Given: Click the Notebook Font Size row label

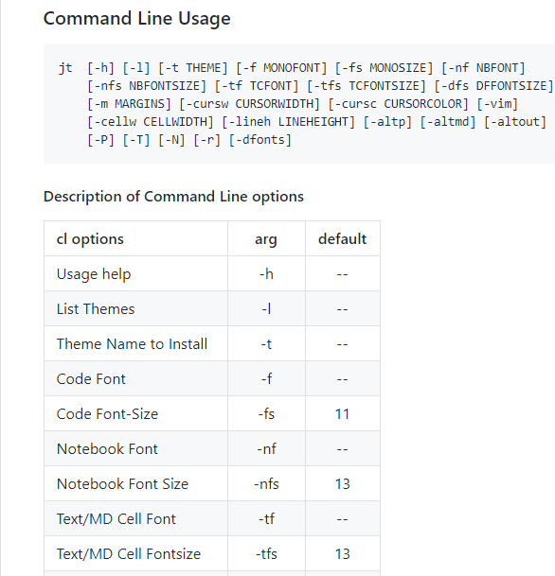Looking at the screenshot, I should [x=122, y=484].
